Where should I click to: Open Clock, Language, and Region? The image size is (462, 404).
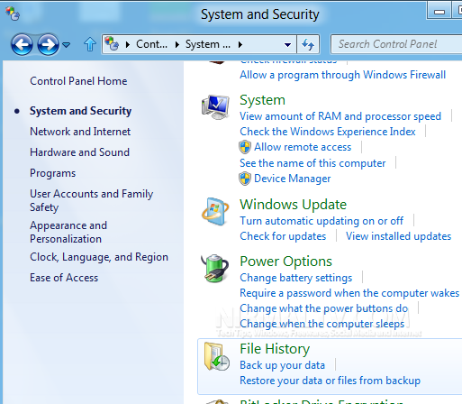(99, 257)
